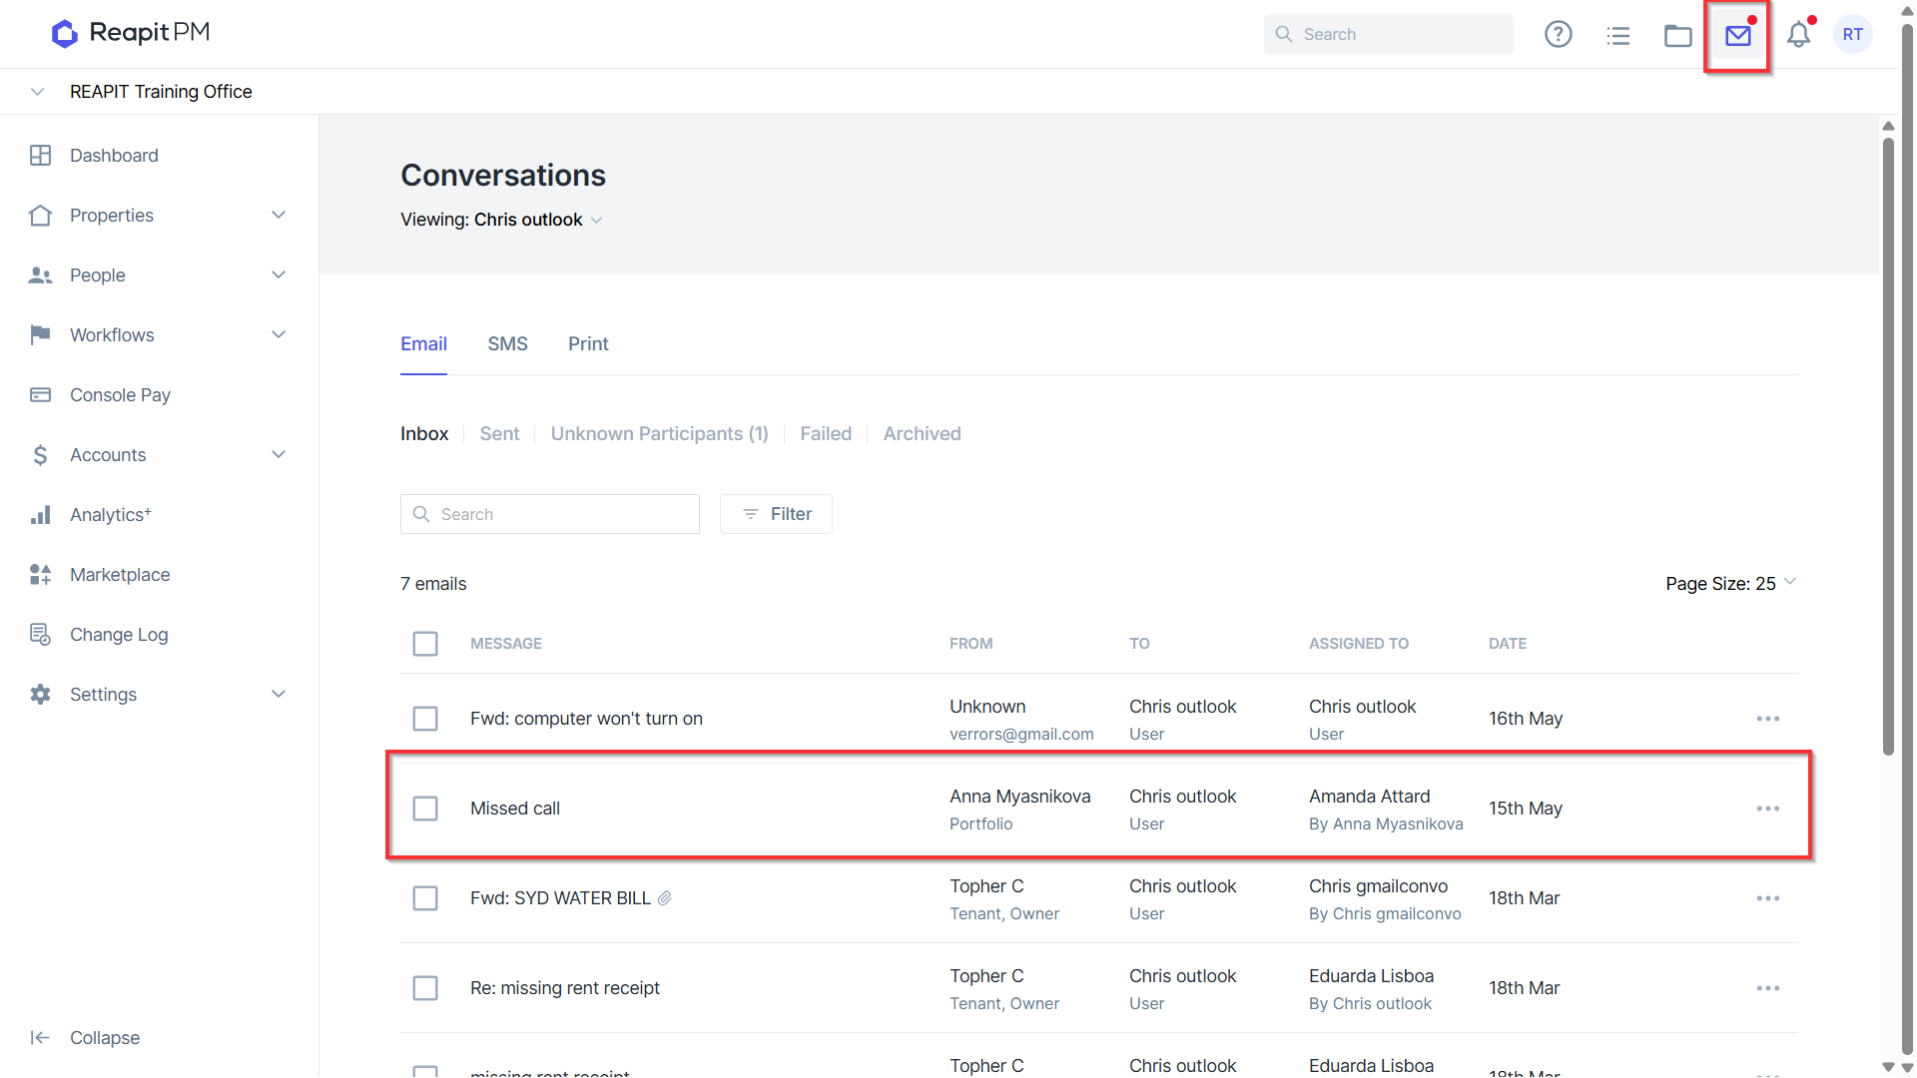This screenshot has width=1917, height=1078.
Task: Open the Page Size 25 dropdown
Action: pyautogui.click(x=1730, y=584)
